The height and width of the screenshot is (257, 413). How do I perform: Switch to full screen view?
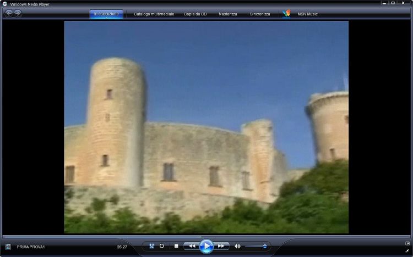tap(407, 243)
